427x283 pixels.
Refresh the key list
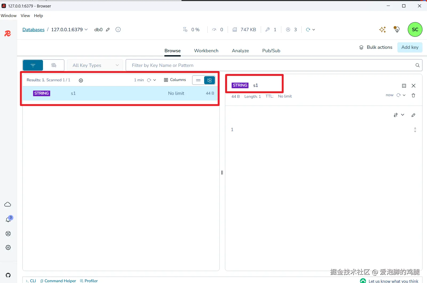149,80
